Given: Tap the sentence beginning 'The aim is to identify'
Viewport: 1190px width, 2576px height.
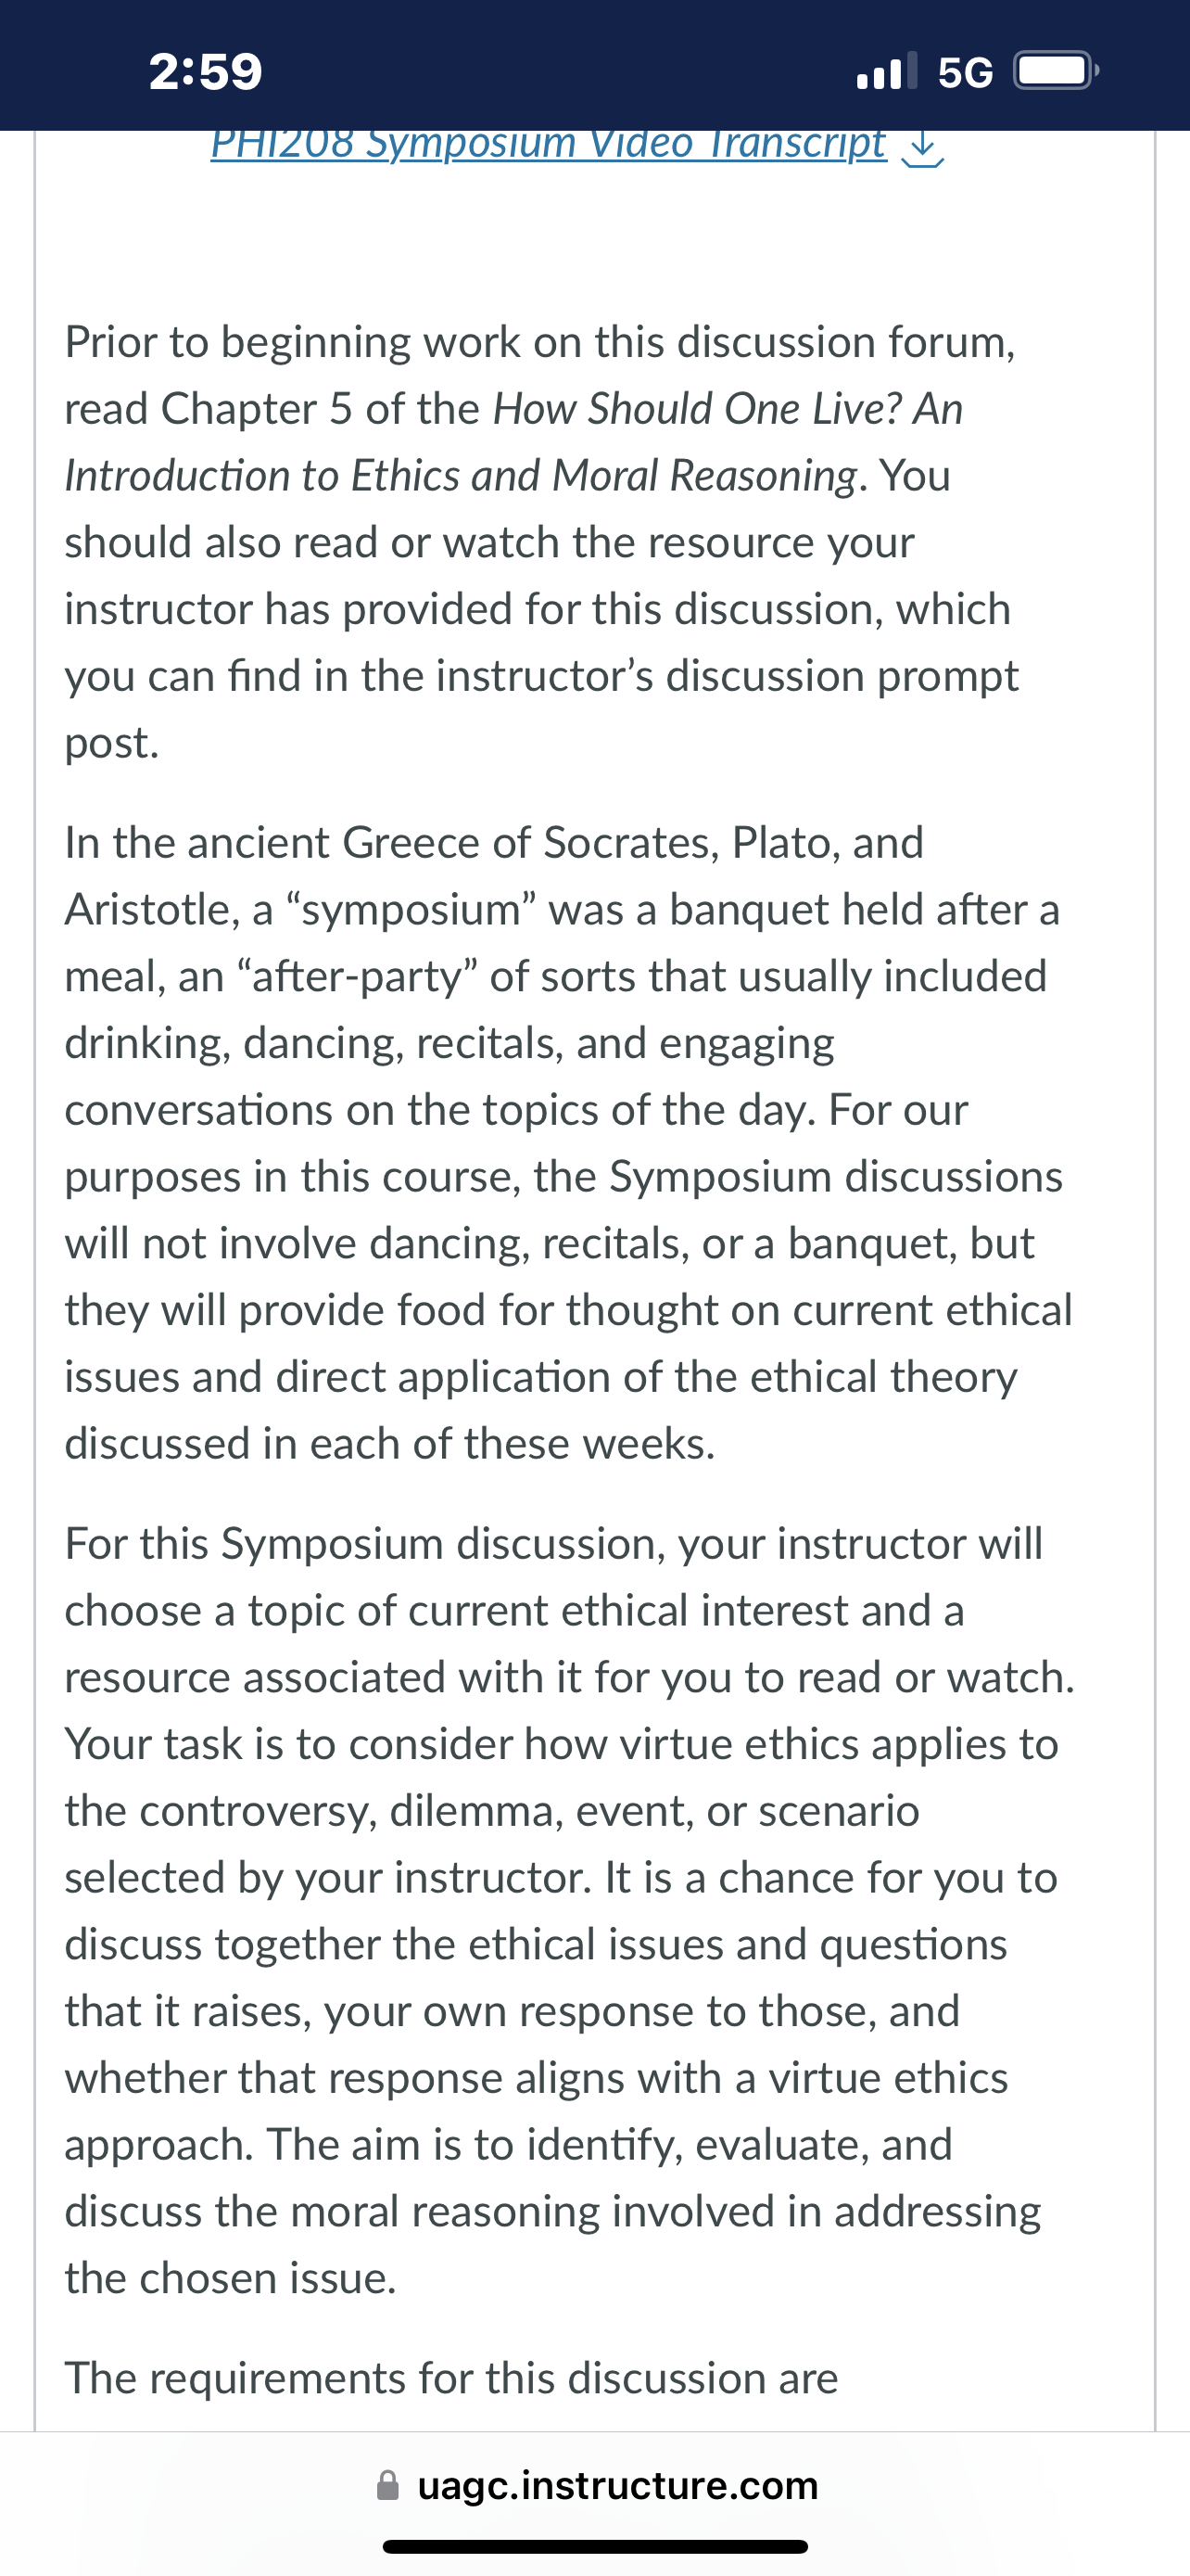Looking at the screenshot, I should click(553, 2211).
